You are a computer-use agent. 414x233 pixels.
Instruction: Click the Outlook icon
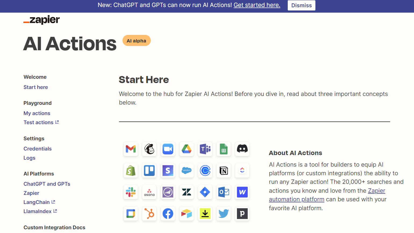click(x=224, y=192)
